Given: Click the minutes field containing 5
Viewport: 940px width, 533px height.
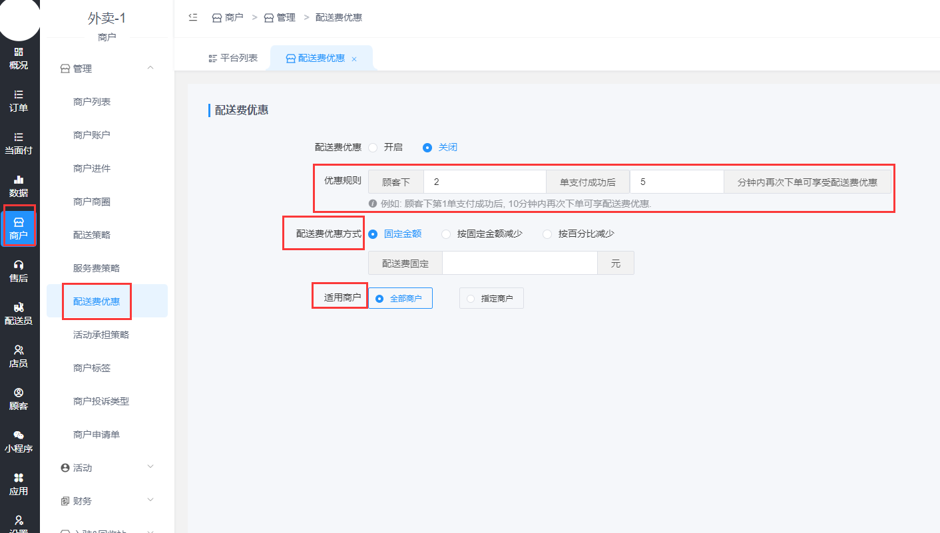Looking at the screenshot, I should tap(676, 182).
